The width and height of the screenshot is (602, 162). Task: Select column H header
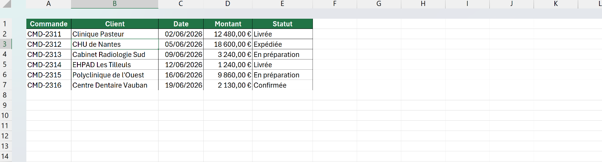click(x=423, y=4)
